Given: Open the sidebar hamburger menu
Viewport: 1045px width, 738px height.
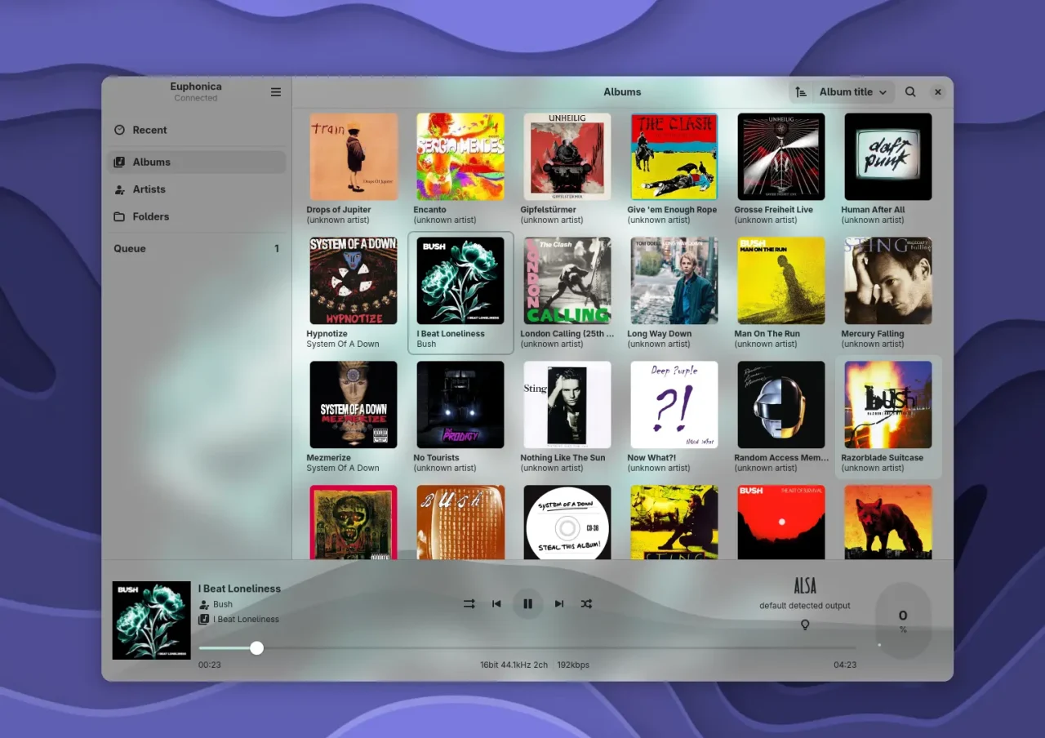Looking at the screenshot, I should pos(276,91).
